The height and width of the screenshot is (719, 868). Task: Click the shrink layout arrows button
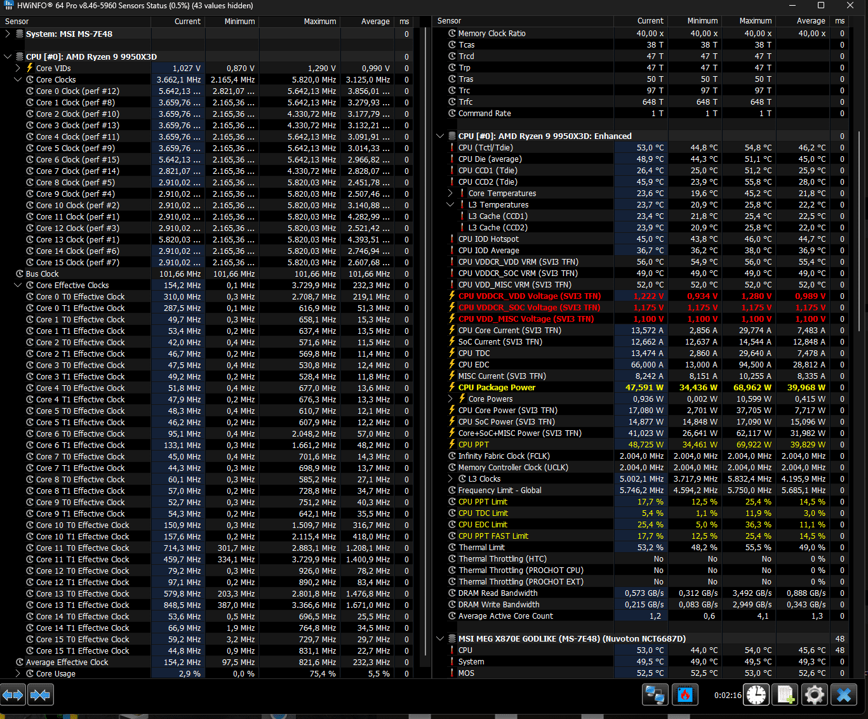[40, 695]
